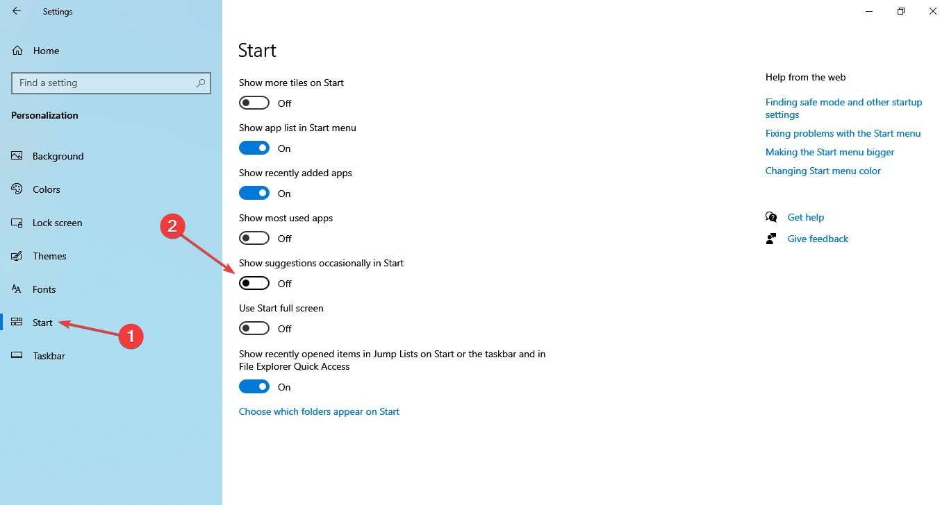Enable Use Start full screen

[254, 328]
